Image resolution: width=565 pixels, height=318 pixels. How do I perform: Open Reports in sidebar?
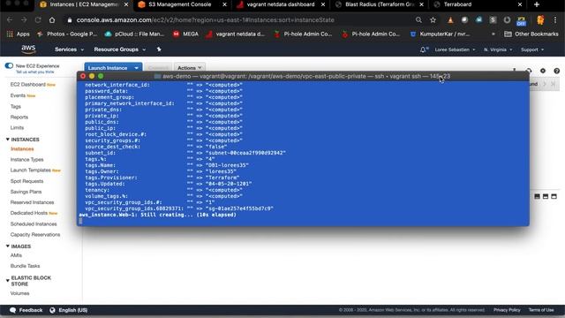point(19,117)
